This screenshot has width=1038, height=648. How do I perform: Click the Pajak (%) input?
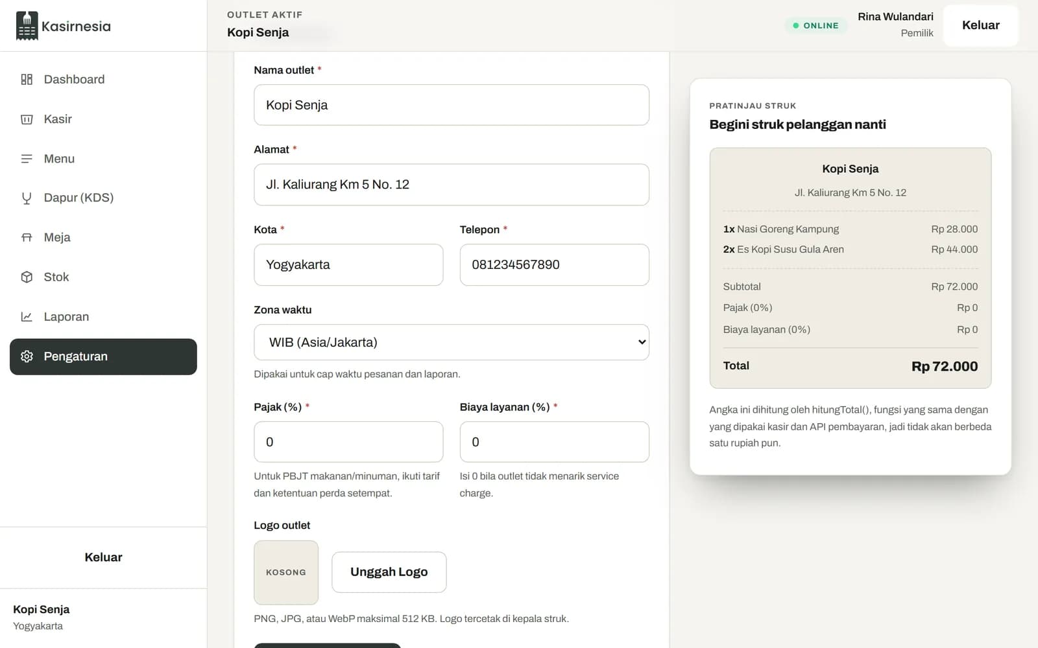click(x=348, y=442)
